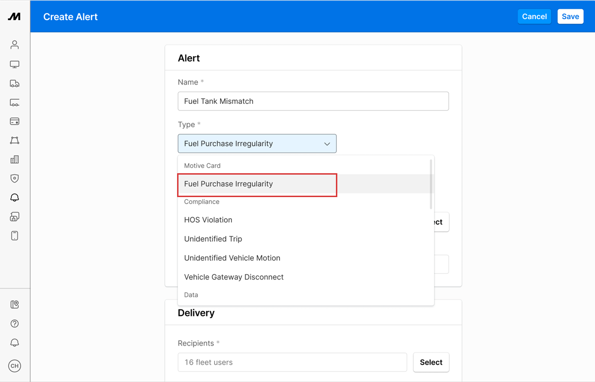595x382 pixels.
Task: Select Unidentified Trip alert type
Action: click(213, 239)
